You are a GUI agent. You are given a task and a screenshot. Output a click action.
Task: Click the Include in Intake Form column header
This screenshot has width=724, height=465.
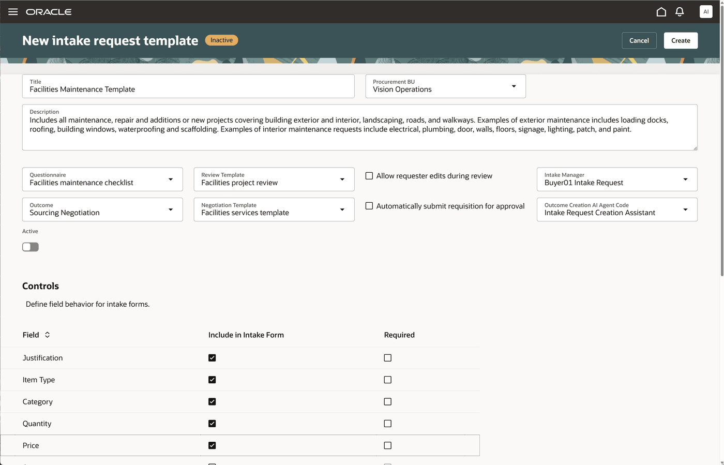tap(246, 335)
